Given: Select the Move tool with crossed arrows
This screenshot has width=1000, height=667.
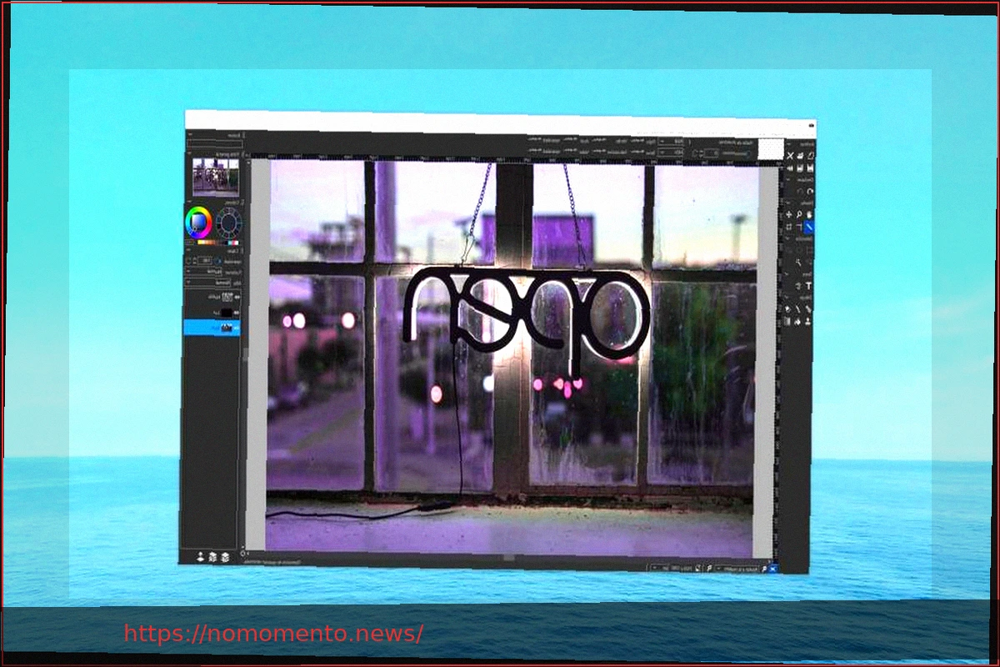Looking at the screenshot, I should 788,214.
